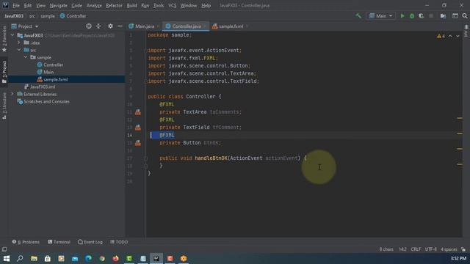The height and width of the screenshot is (264, 470).
Task: Click line 17 handleBtnOK method name
Action: click(211, 158)
